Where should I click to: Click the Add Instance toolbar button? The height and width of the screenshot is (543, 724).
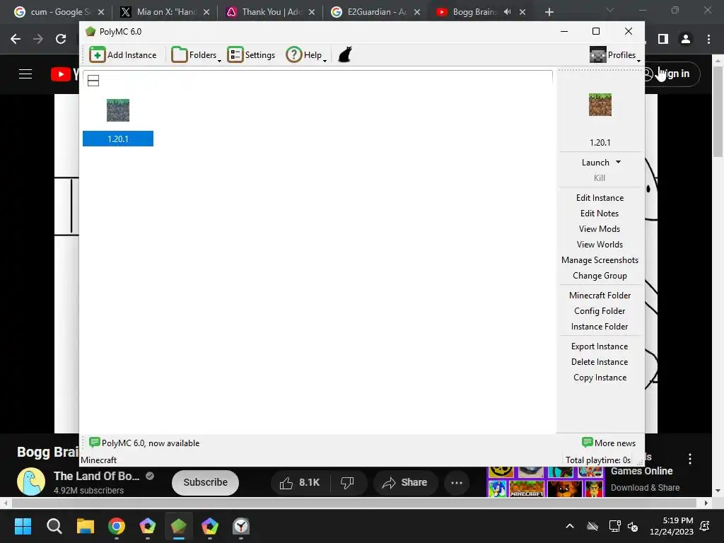point(123,55)
